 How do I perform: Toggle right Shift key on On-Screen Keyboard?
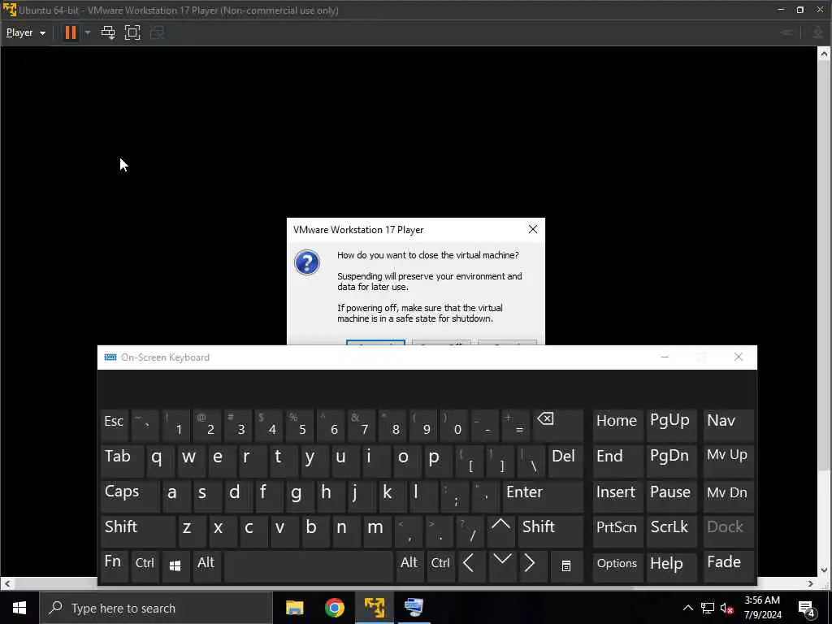point(550,531)
